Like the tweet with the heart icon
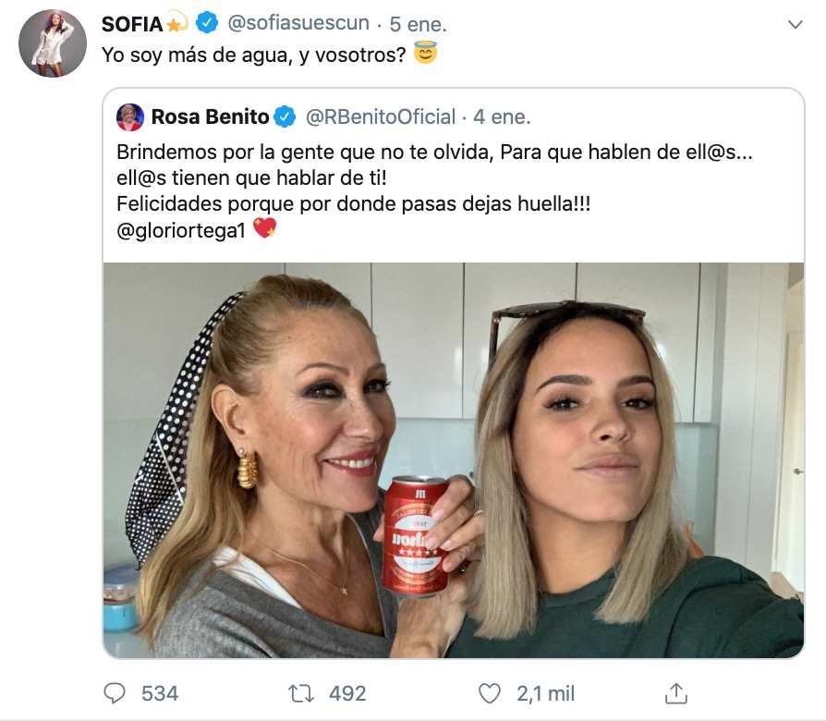This screenshot has width=826, height=721. click(492, 692)
